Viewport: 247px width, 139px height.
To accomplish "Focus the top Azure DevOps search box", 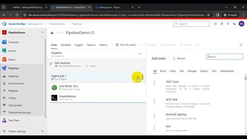I will (x=191, y=24).
